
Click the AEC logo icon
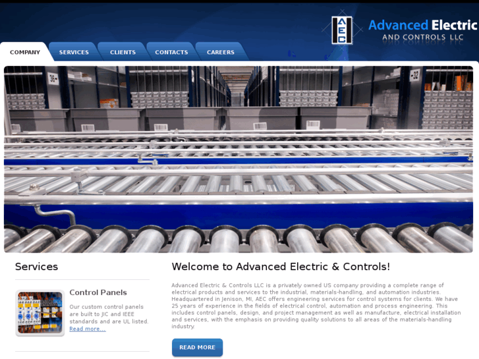tap(342, 30)
